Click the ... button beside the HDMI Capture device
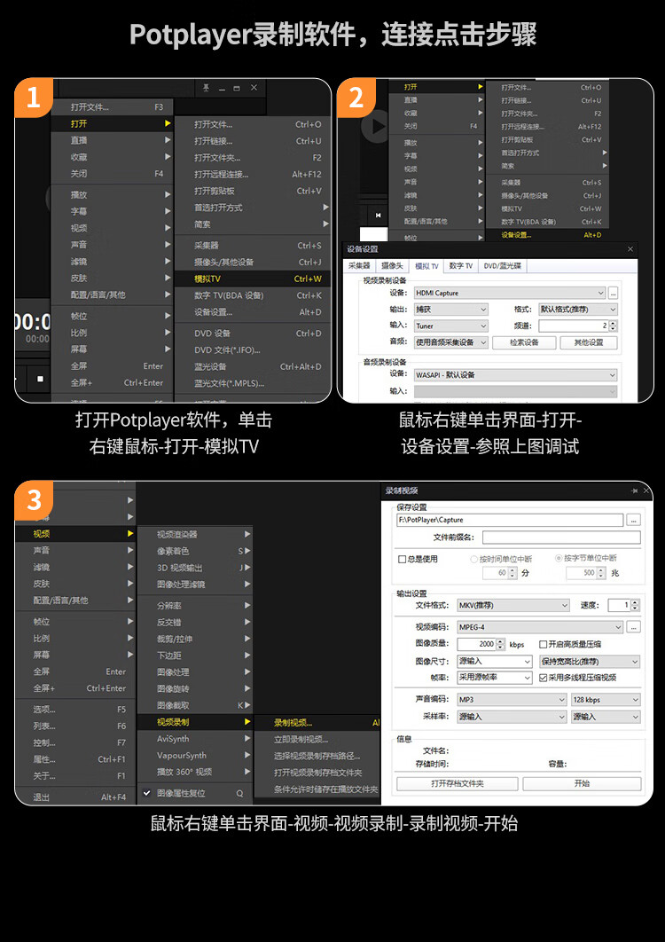665x942 pixels. 613,294
